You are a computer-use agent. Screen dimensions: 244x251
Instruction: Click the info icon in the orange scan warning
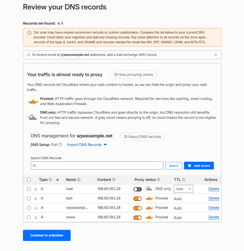29,33
